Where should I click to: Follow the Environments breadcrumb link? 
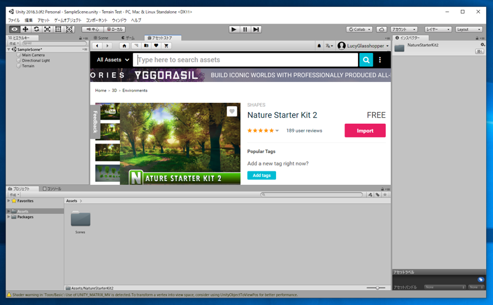[x=135, y=91]
